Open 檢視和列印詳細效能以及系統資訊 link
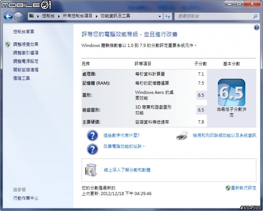263x211 pixels. pos(224,135)
